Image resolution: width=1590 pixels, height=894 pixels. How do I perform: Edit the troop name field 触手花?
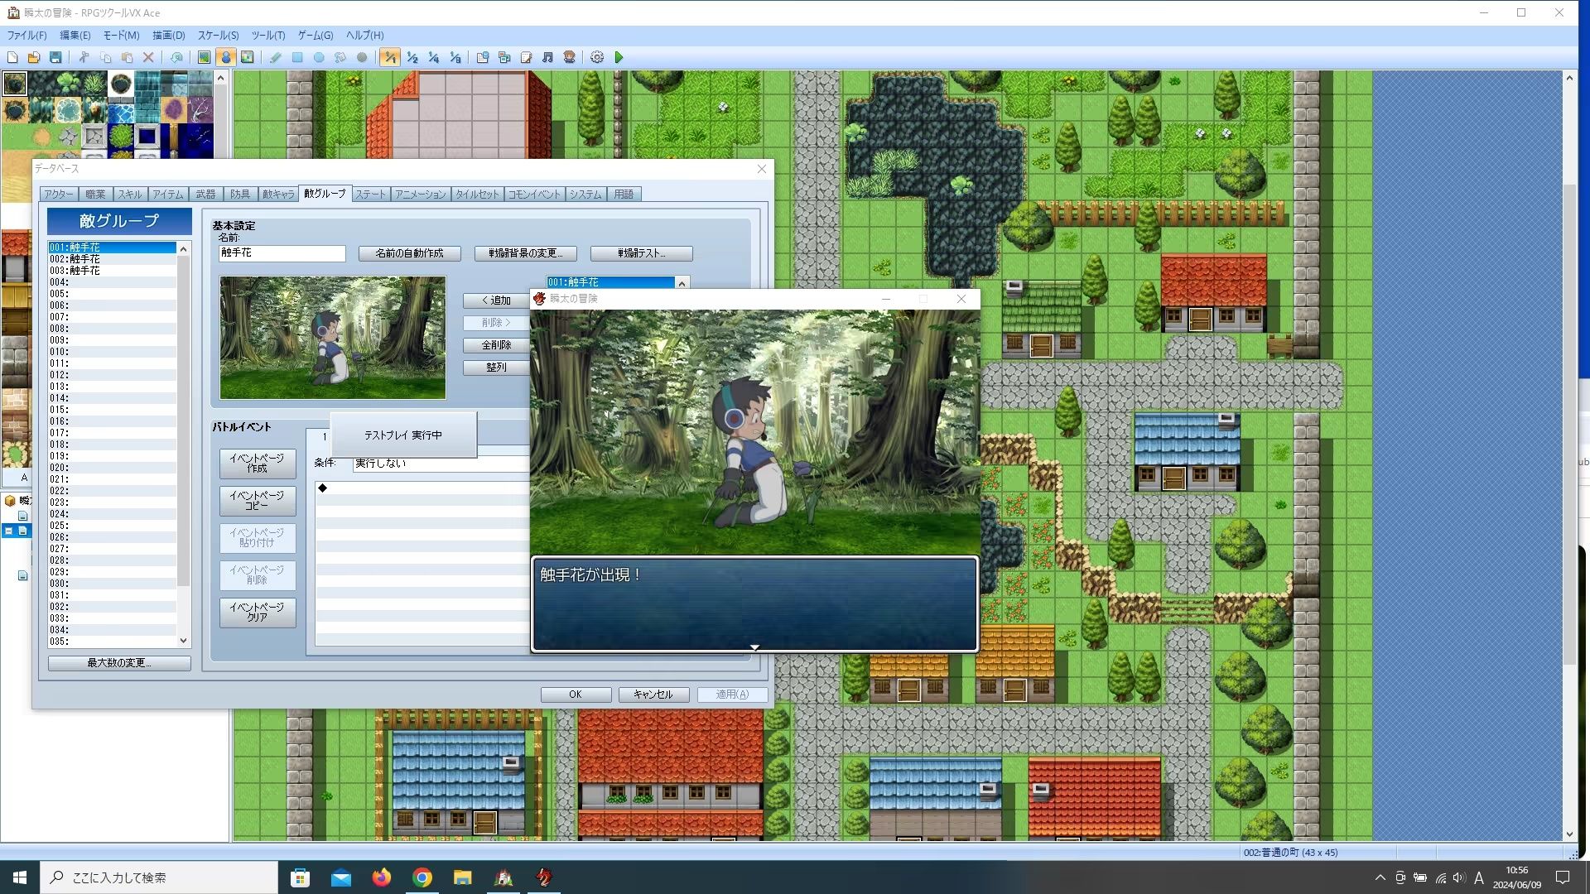tap(282, 253)
